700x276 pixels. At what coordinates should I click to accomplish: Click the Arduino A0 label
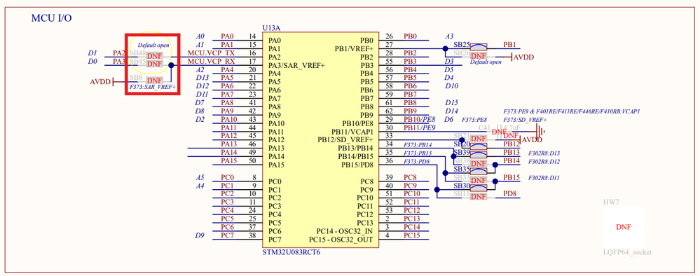(x=200, y=36)
